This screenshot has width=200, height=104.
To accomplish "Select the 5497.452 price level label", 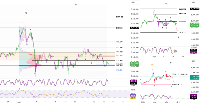I will point(120,17).
